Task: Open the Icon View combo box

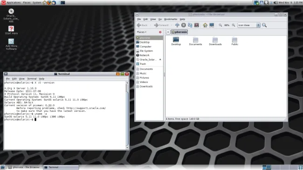Action: click(249, 25)
